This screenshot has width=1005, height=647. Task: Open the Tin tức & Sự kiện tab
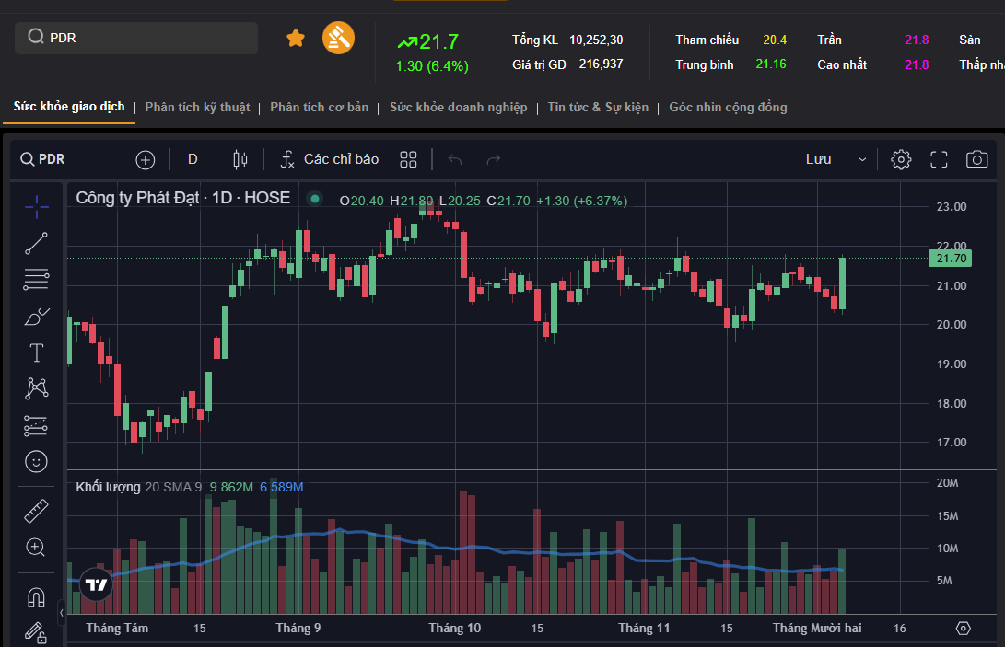[598, 108]
